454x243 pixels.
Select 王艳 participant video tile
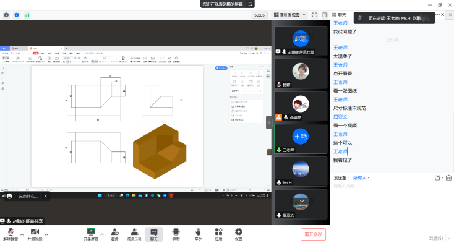301,139
